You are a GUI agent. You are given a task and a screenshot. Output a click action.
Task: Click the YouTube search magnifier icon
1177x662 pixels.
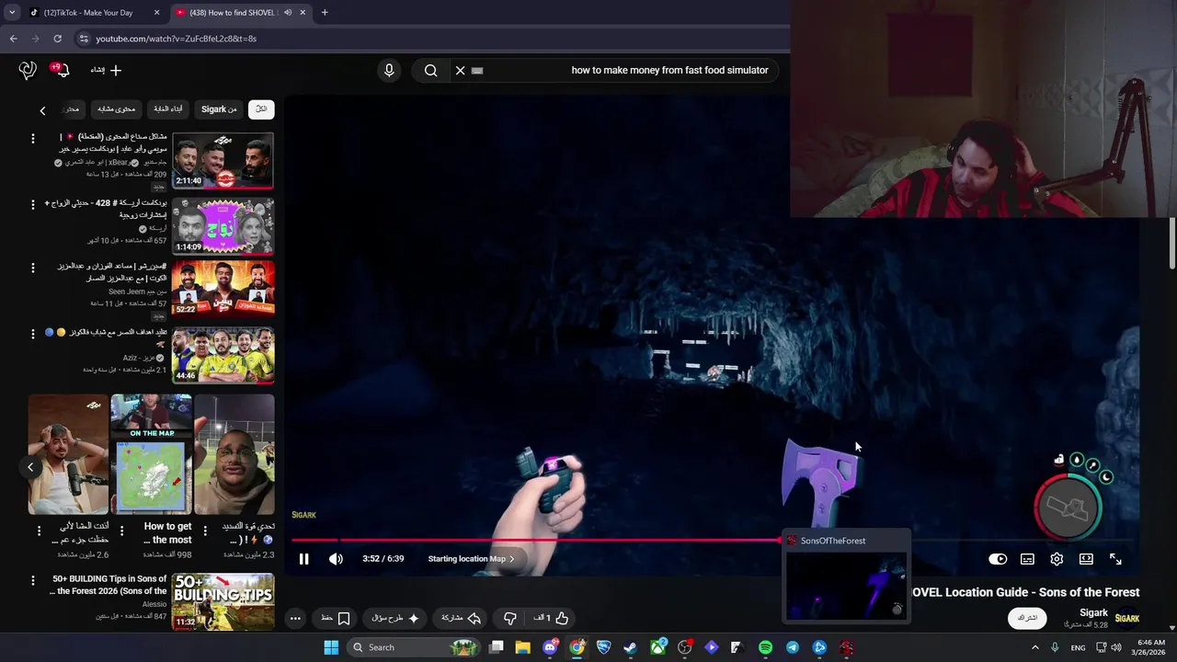[430, 70]
